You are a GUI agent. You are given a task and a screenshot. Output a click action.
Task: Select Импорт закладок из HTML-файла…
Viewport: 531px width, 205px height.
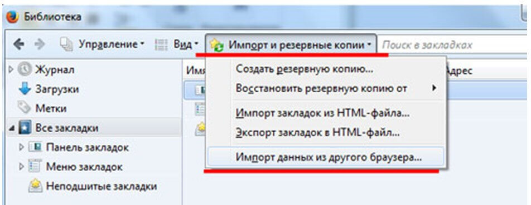[322, 113]
